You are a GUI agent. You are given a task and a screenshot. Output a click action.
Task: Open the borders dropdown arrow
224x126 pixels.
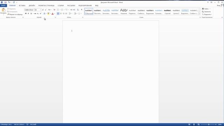coord(81,14)
